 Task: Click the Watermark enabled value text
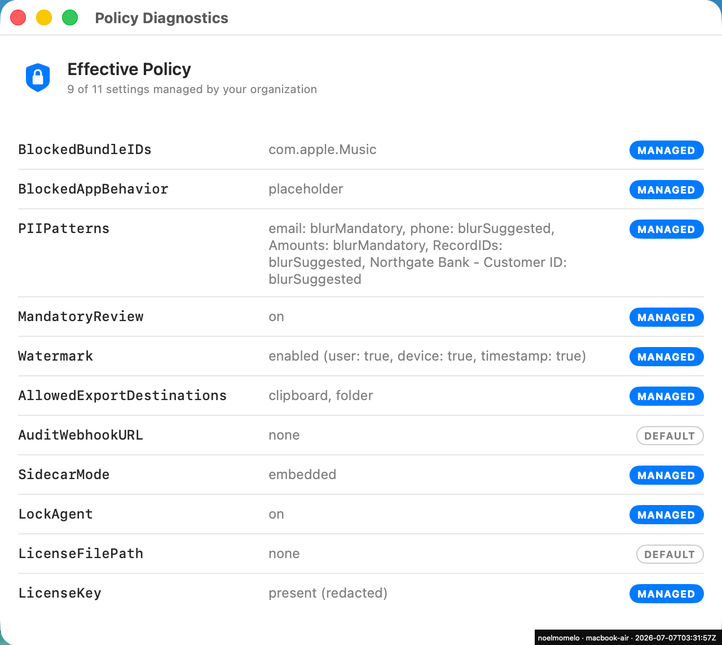click(x=427, y=356)
